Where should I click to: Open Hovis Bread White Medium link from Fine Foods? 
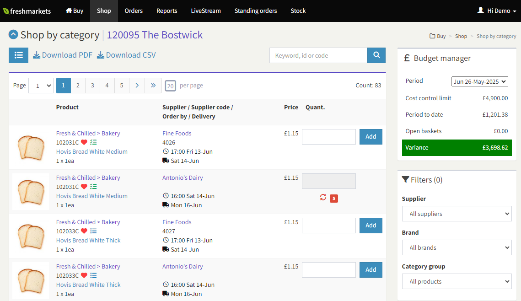91,151
